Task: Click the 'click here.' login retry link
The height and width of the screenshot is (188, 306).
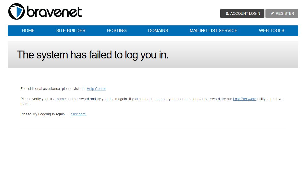Action: 79,114
